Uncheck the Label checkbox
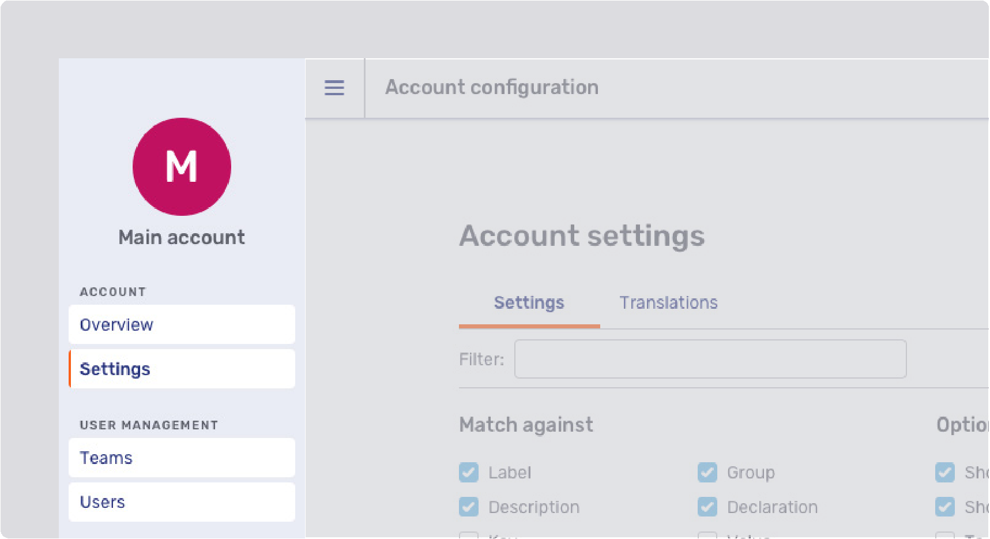990x539 pixels. click(468, 472)
